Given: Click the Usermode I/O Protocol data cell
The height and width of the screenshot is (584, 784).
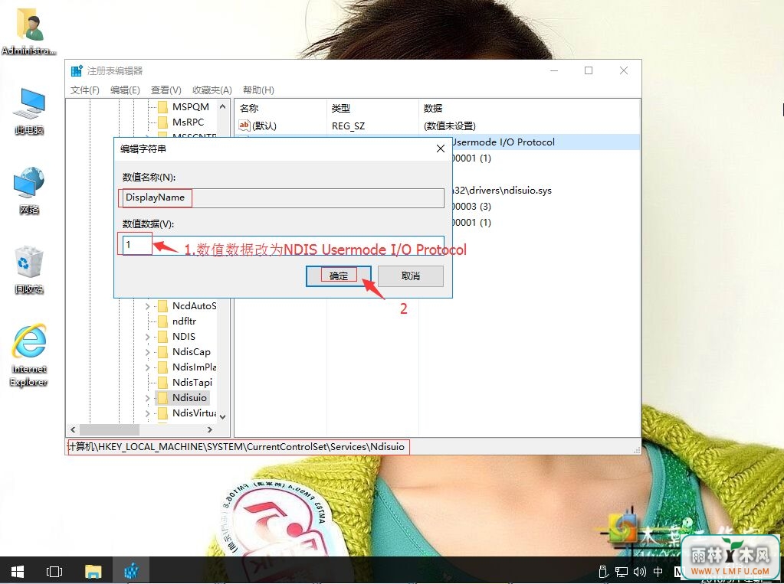Looking at the screenshot, I should click(x=504, y=142).
